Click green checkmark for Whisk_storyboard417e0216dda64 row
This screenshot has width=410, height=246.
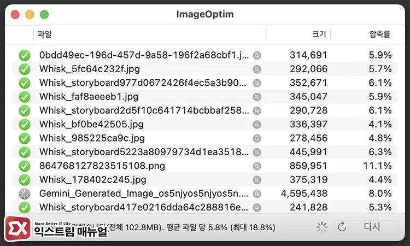coord(25,208)
